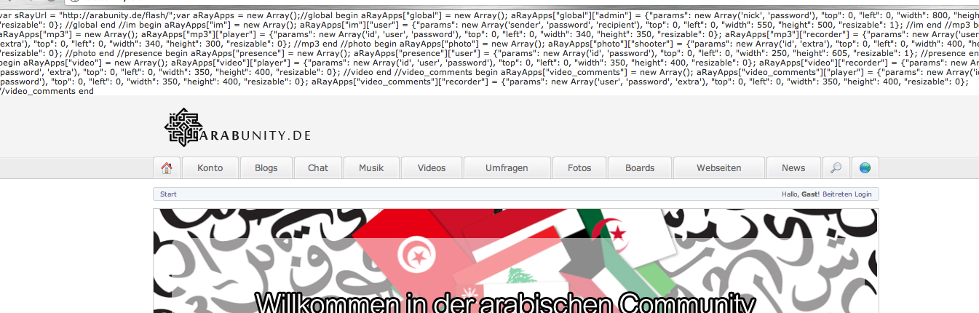This screenshot has height=313, width=979.
Task: Open the Boards menu item
Action: [640, 167]
